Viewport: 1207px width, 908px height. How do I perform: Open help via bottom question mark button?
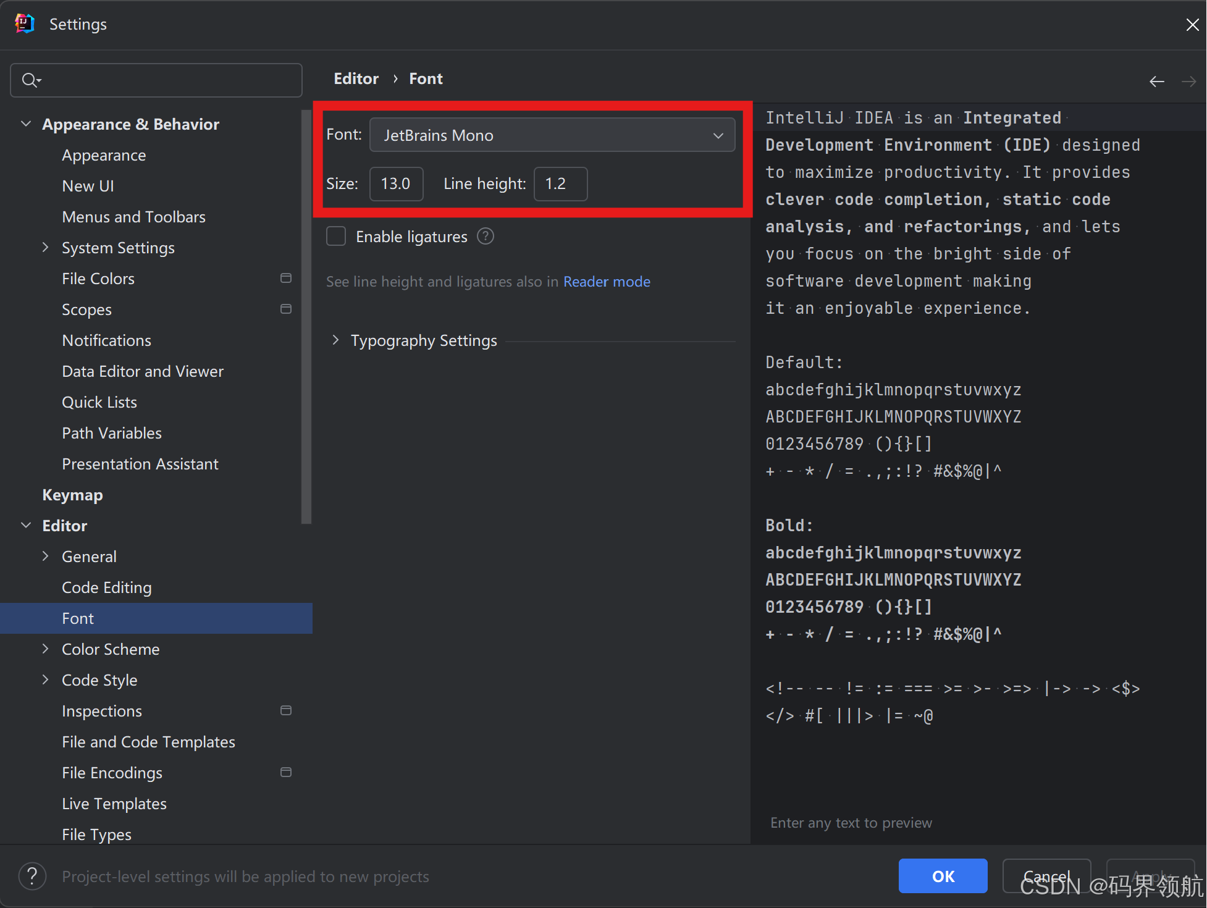[32, 876]
